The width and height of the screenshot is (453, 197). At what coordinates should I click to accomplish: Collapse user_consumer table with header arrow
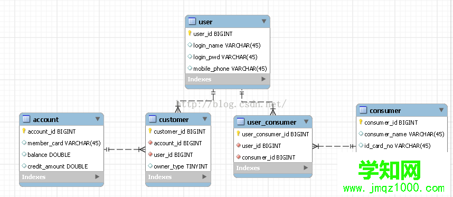coord(306,121)
